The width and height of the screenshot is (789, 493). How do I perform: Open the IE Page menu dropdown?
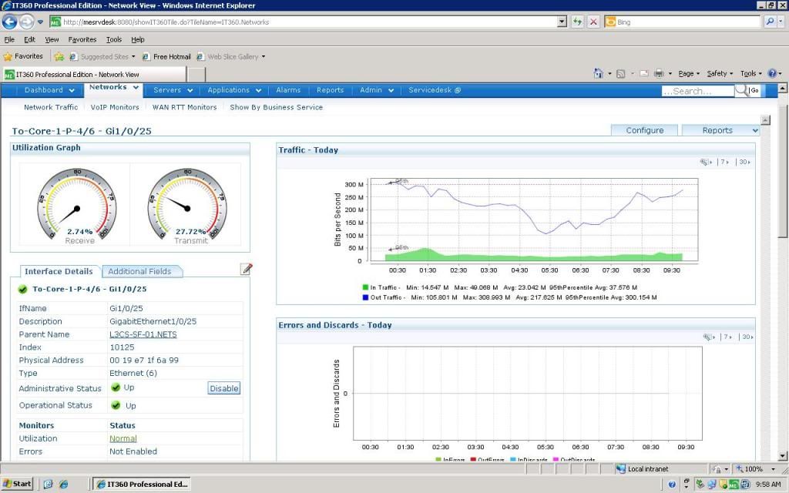689,73
